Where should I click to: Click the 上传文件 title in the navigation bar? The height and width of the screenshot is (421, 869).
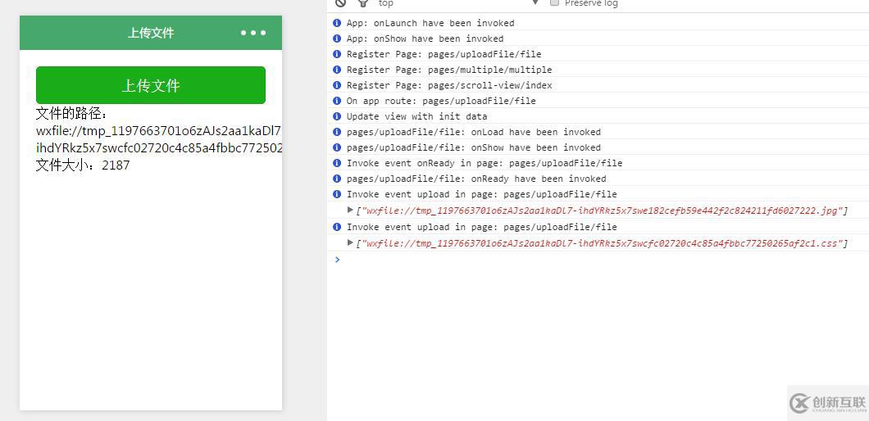coord(151,33)
